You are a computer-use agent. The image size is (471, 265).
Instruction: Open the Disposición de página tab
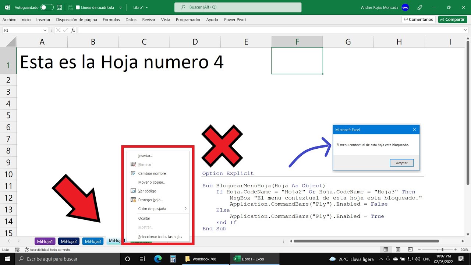[77, 20]
